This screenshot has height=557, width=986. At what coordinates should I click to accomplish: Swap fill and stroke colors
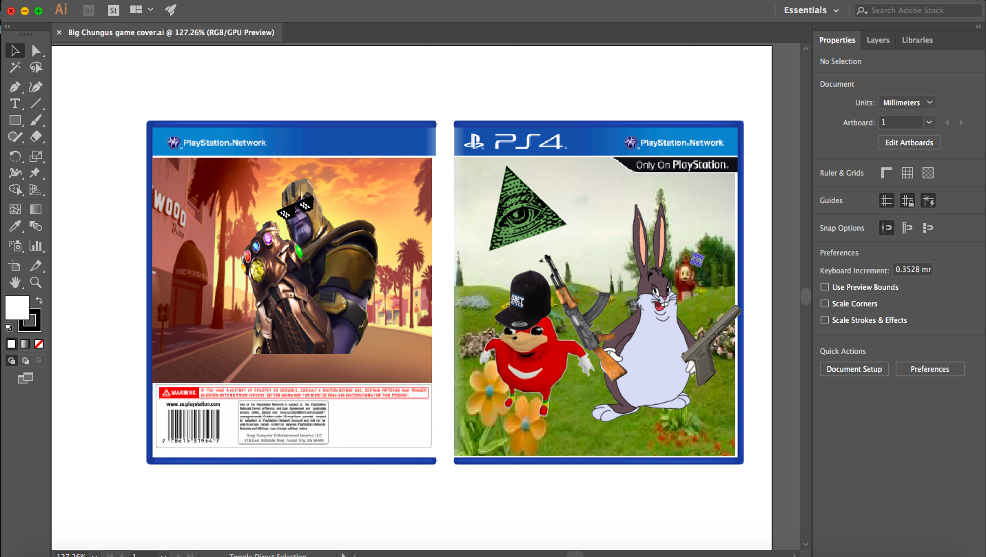(x=39, y=300)
